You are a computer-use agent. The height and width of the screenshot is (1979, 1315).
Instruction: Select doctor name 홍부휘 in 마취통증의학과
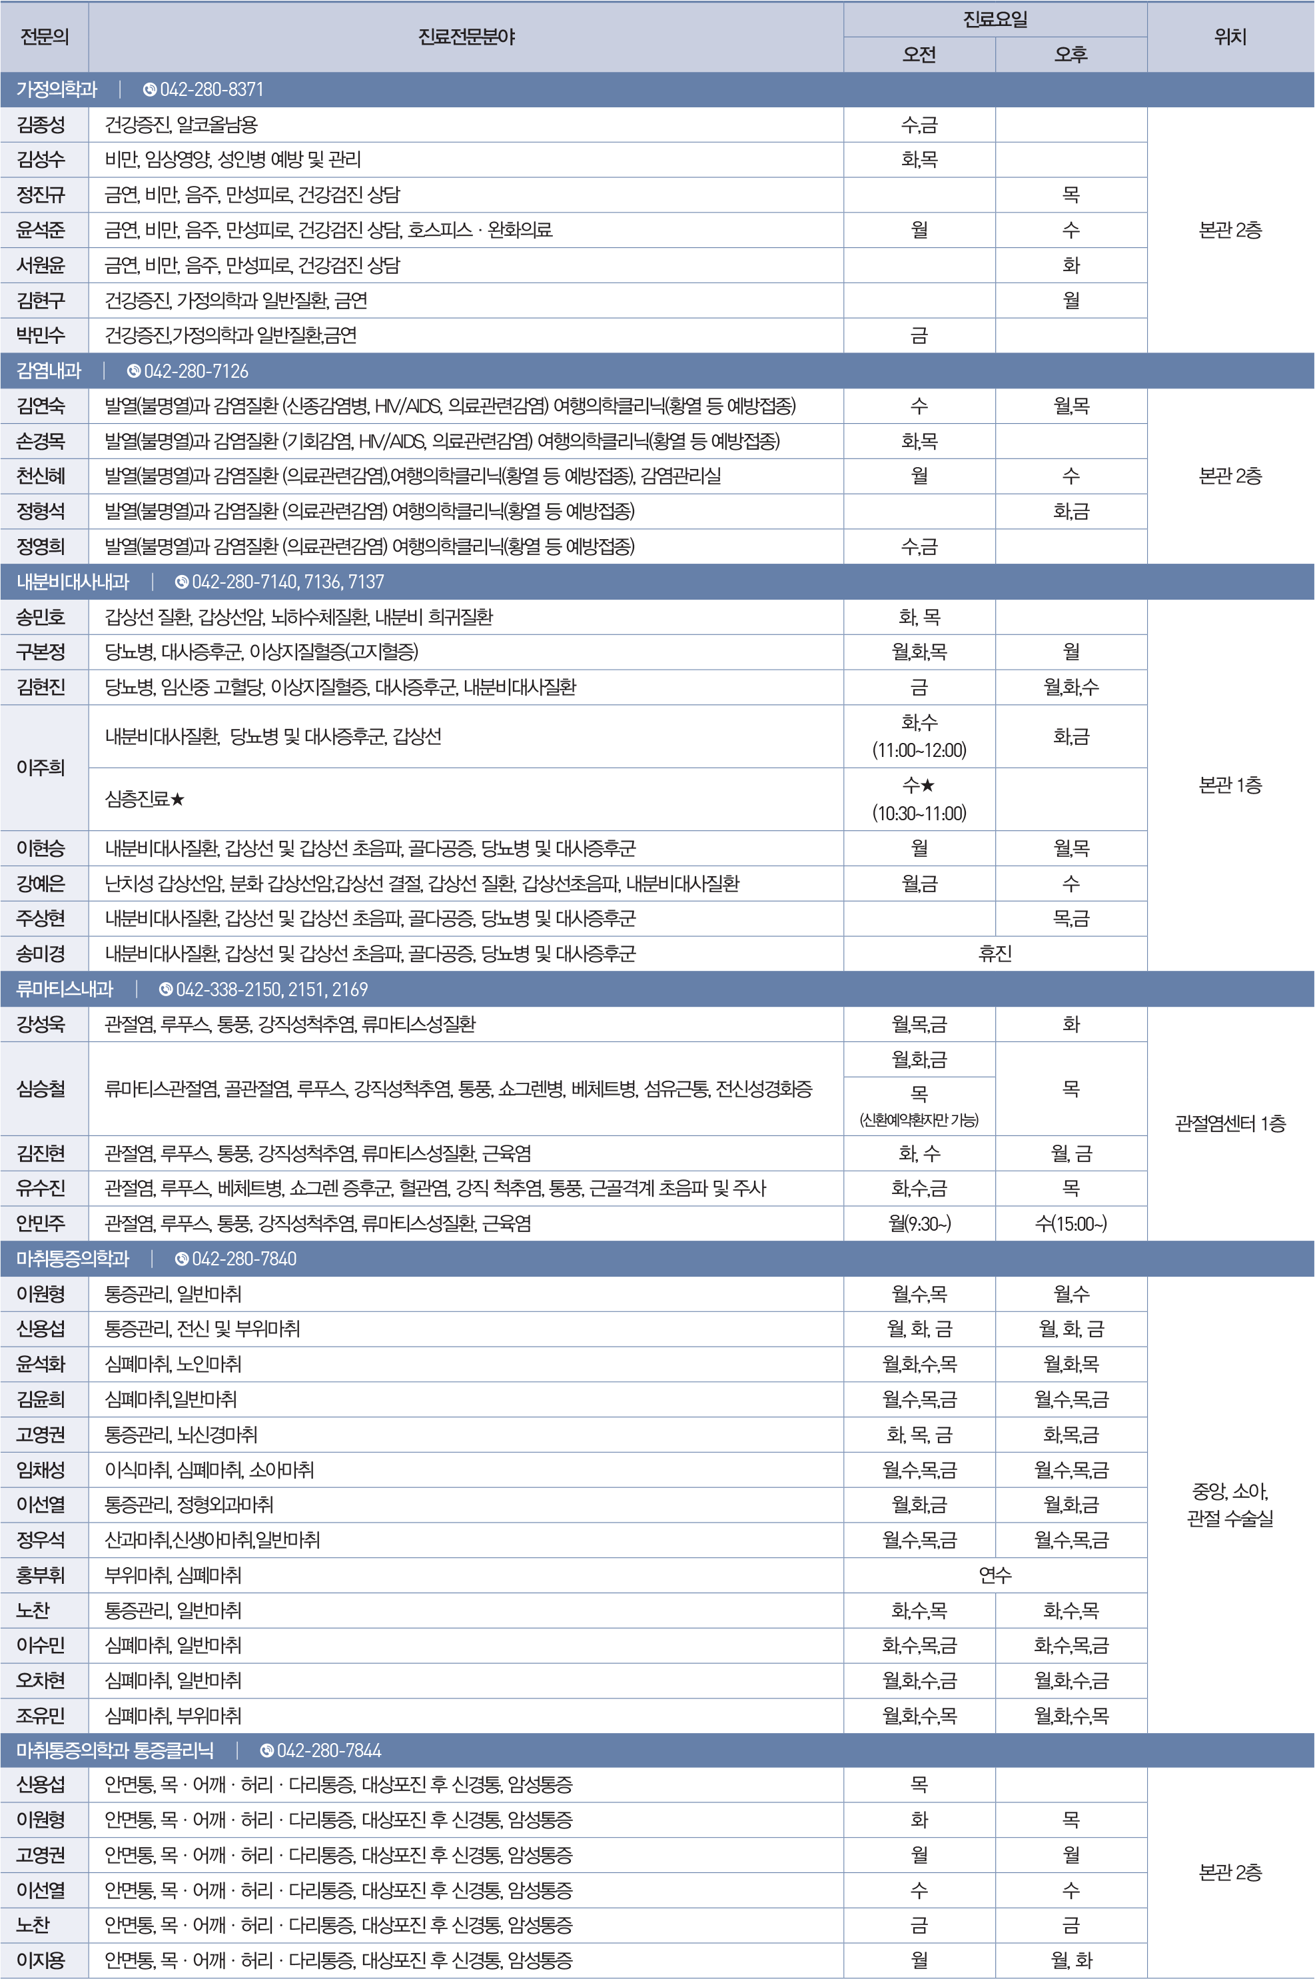pos(41,1575)
